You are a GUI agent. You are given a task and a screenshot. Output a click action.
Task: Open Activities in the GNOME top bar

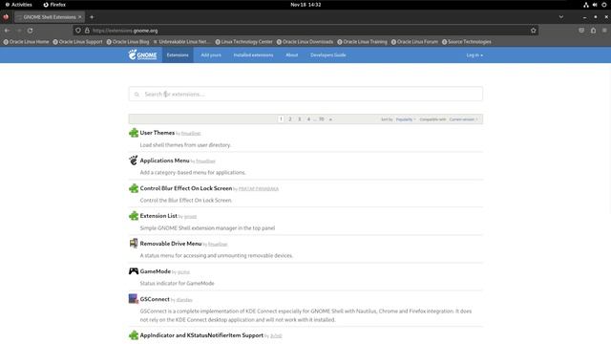pos(18,5)
